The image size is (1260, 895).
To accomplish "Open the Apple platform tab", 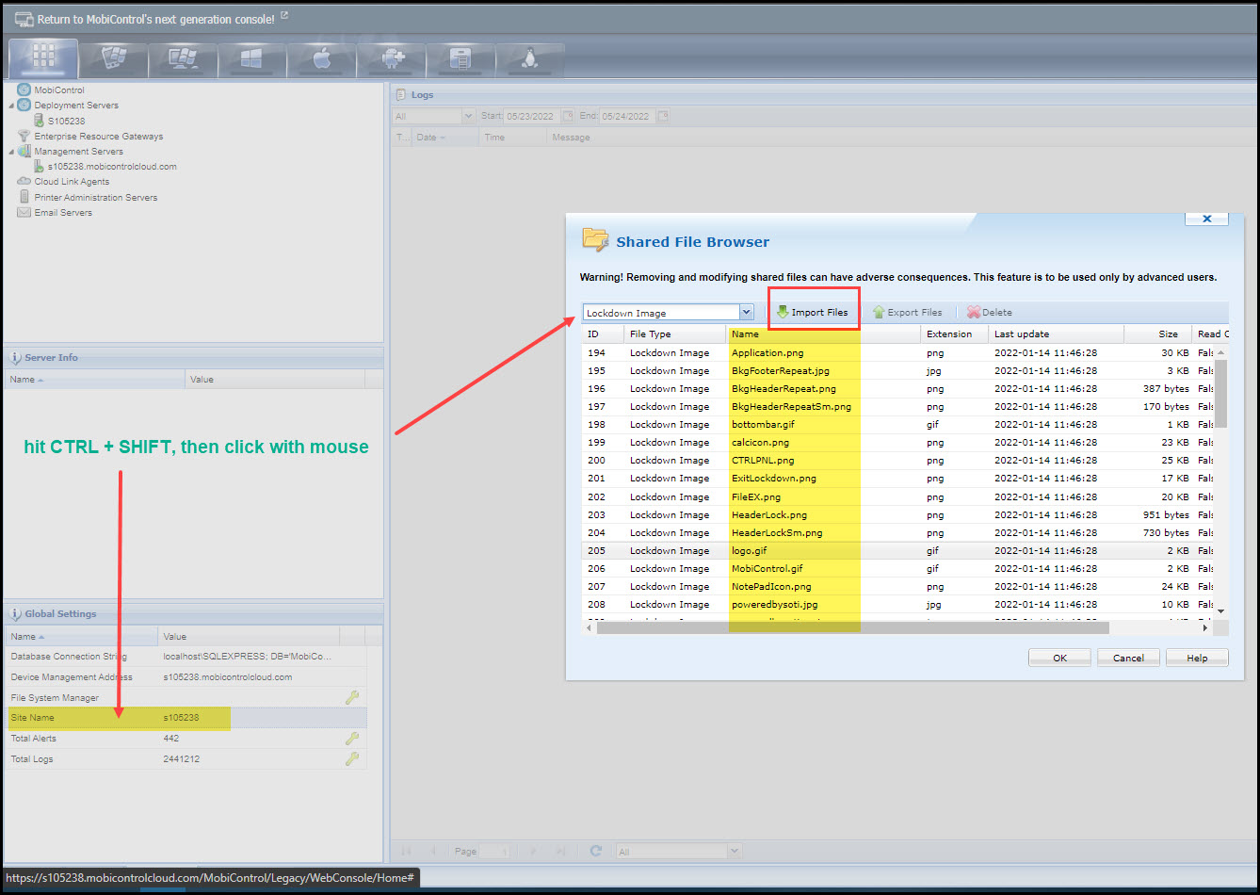I will tap(322, 59).
